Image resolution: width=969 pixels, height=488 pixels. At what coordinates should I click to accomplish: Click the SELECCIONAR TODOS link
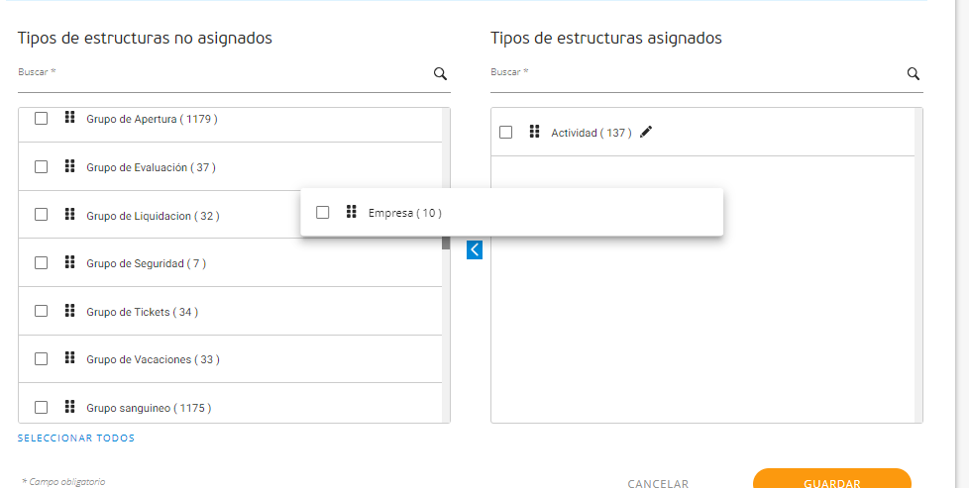(76, 438)
